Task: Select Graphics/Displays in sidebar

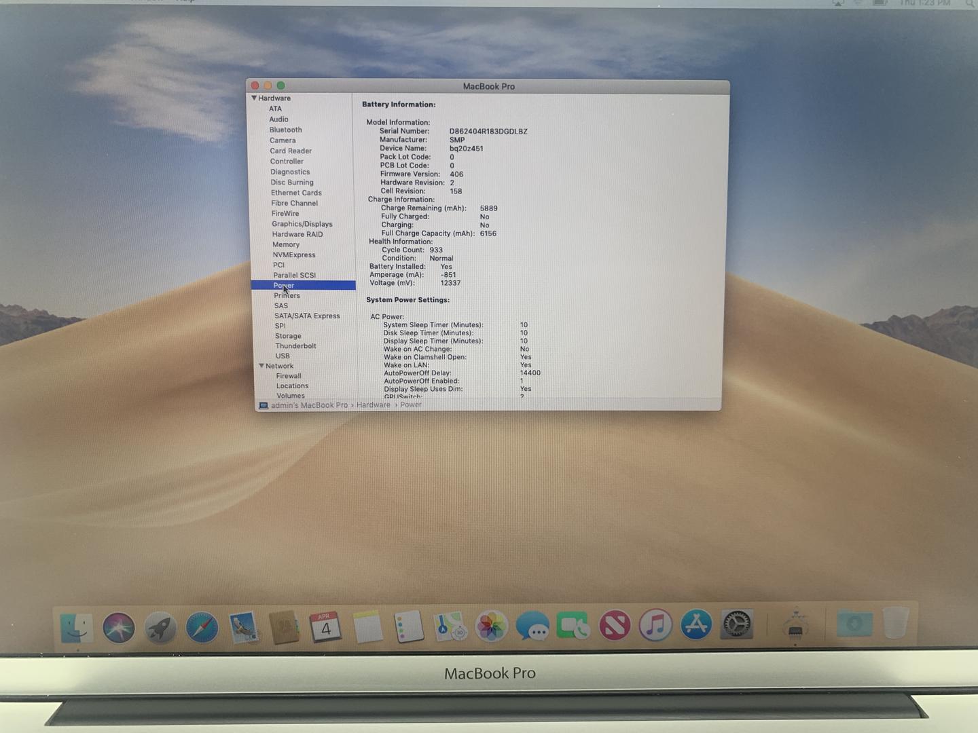Action: tap(302, 224)
